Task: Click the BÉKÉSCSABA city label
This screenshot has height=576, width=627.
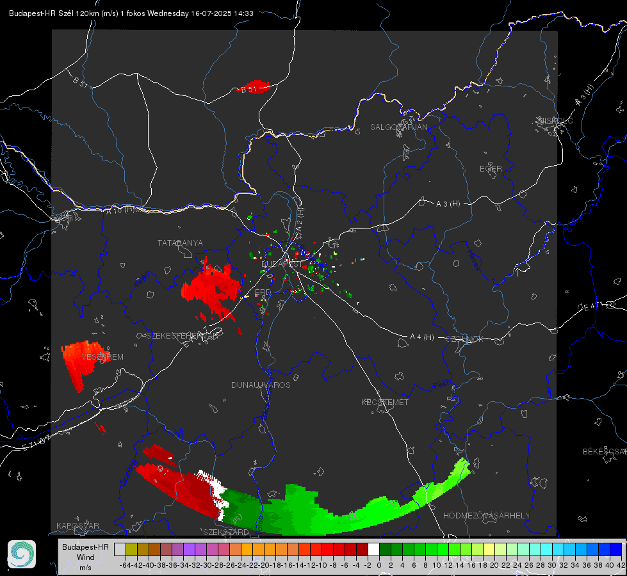Action: [605, 451]
